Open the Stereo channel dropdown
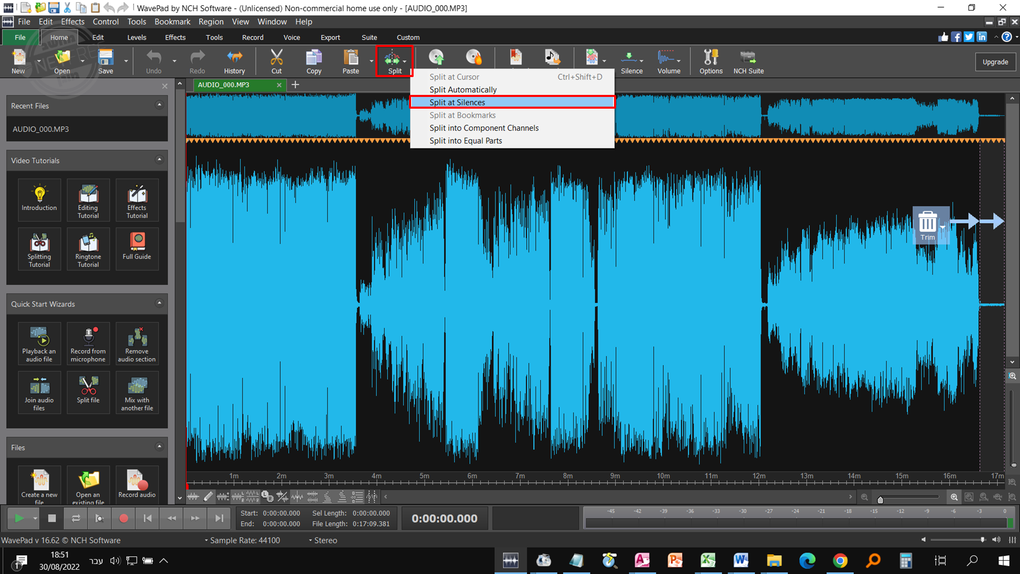The image size is (1020, 574). 323,540
